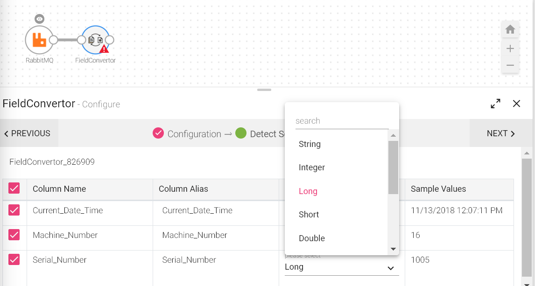The width and height of the screenshot is (535, 286).
Task: Open the Serial_Number data type dropdown
Action: click(341, 267)
